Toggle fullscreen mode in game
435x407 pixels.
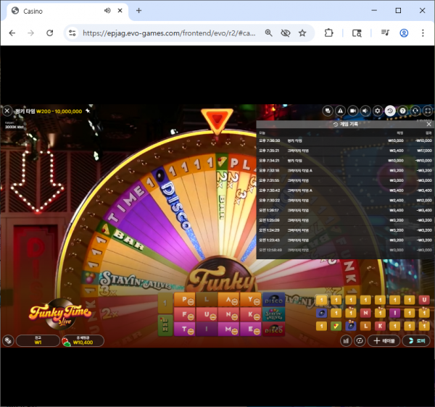pos(428,111)
